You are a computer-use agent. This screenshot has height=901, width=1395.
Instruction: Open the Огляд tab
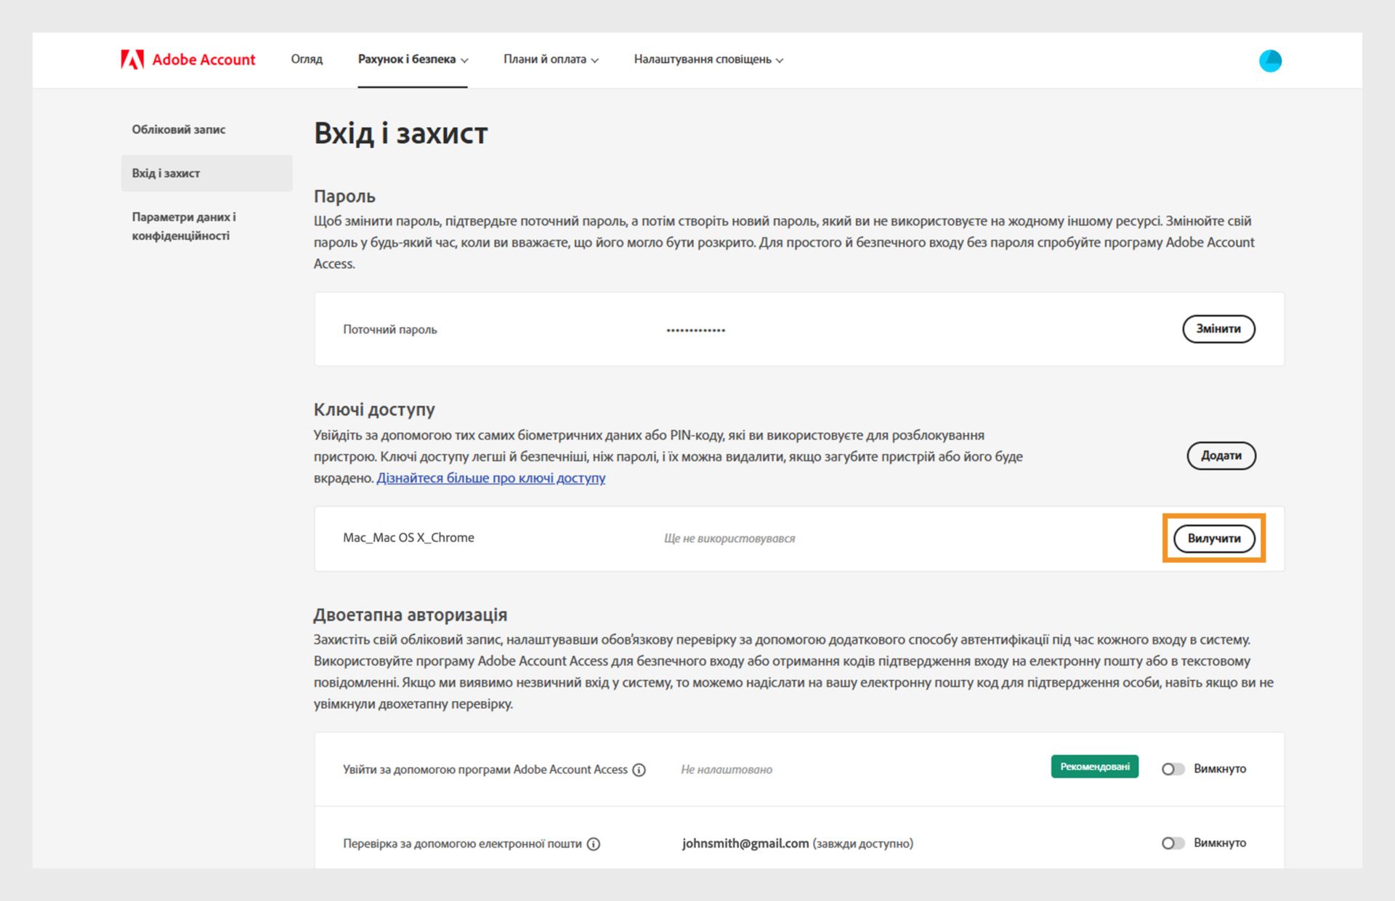click(x=307, y=60)
